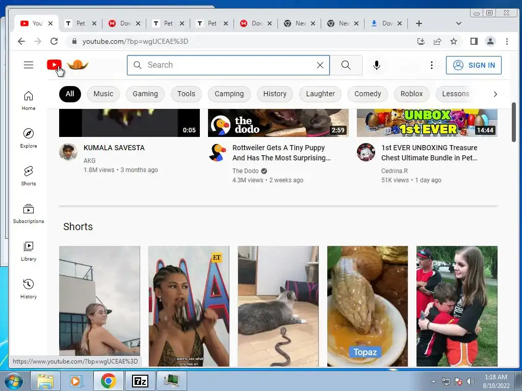This screenshot has width=522, height=391.
Task: Bookmark this page with the star
Action: (x=453, y=41)
